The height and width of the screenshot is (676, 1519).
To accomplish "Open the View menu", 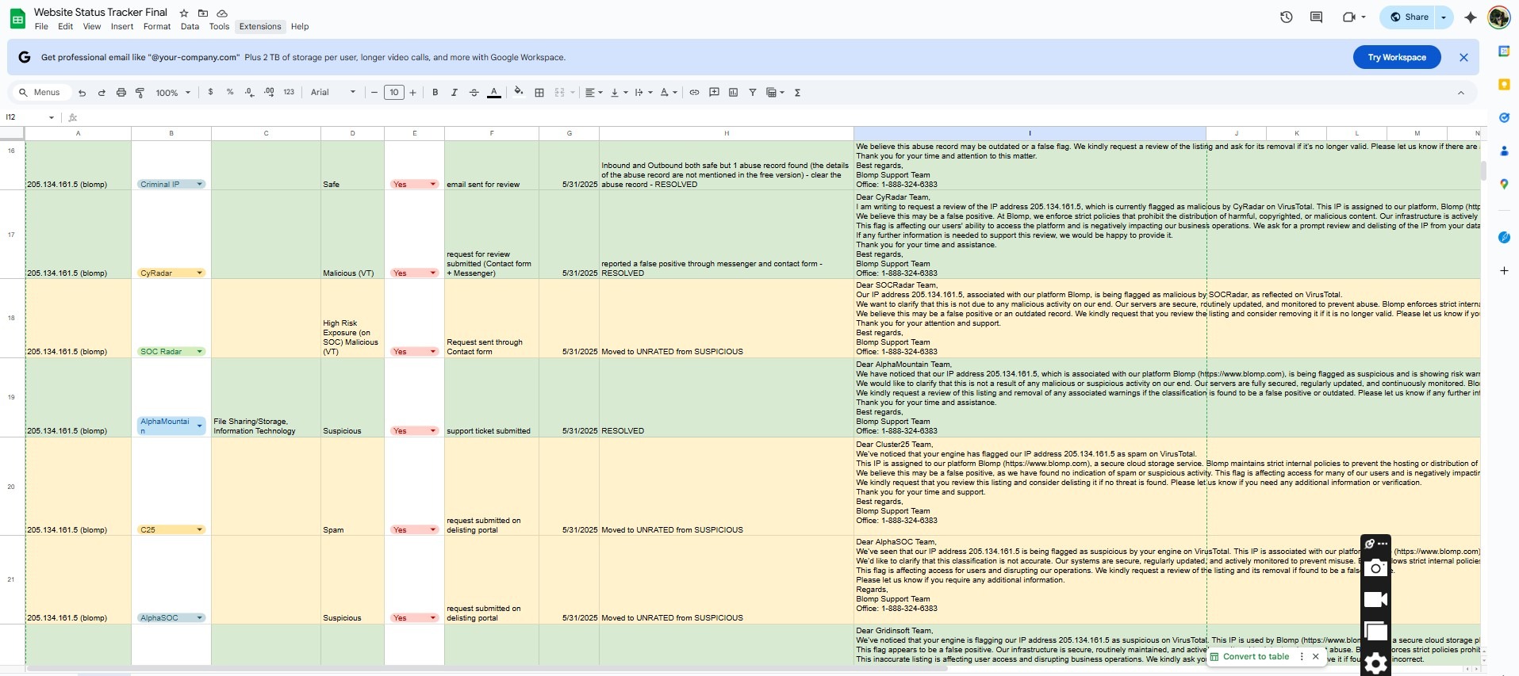I will [92, 26].
